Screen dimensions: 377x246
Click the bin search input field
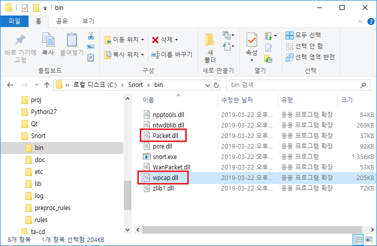point(297,84)
